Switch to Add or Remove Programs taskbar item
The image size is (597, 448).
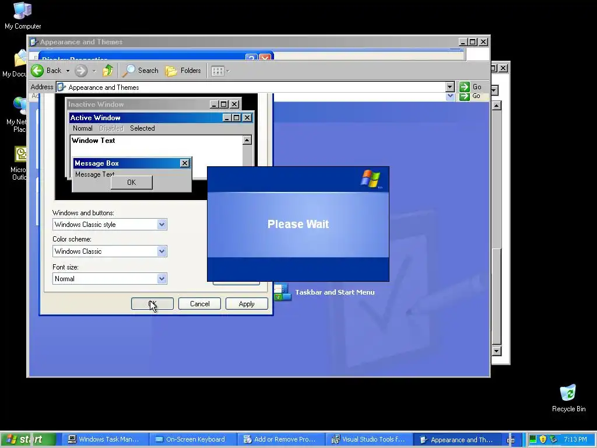click(280, 439)
